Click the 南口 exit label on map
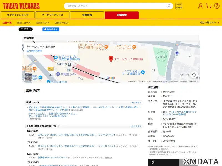The height and width of the screenshot is (166, 222). [x=51, y=69]
